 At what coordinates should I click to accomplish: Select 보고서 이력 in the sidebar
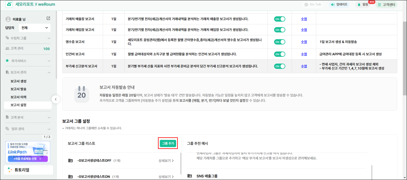point(18,97)
